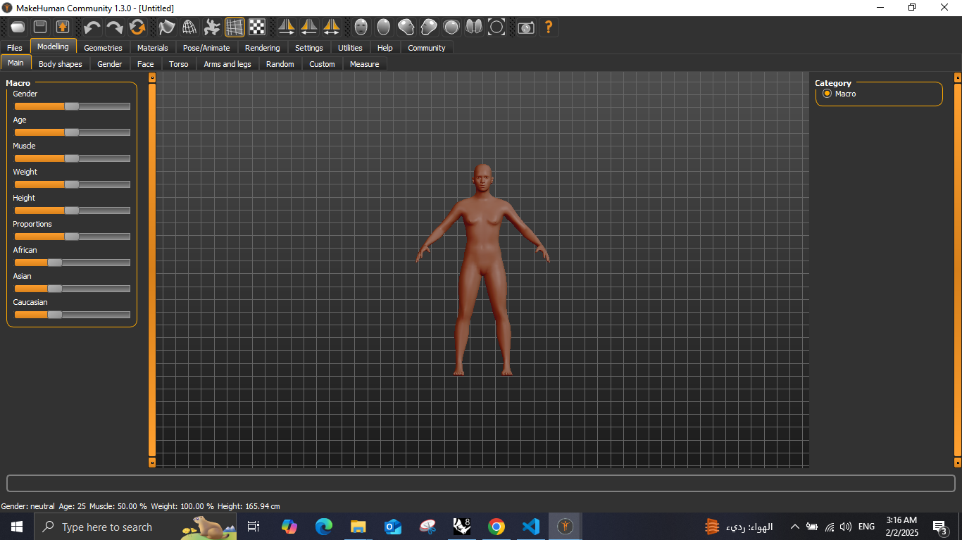The width and height of the screenshot is (962, 540).
Task: Click the Windows Start button
Action: click(16, 527)
